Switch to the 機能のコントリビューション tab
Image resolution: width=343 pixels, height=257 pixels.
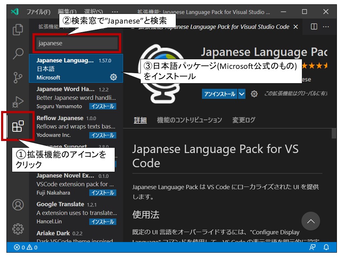point(189,120)
